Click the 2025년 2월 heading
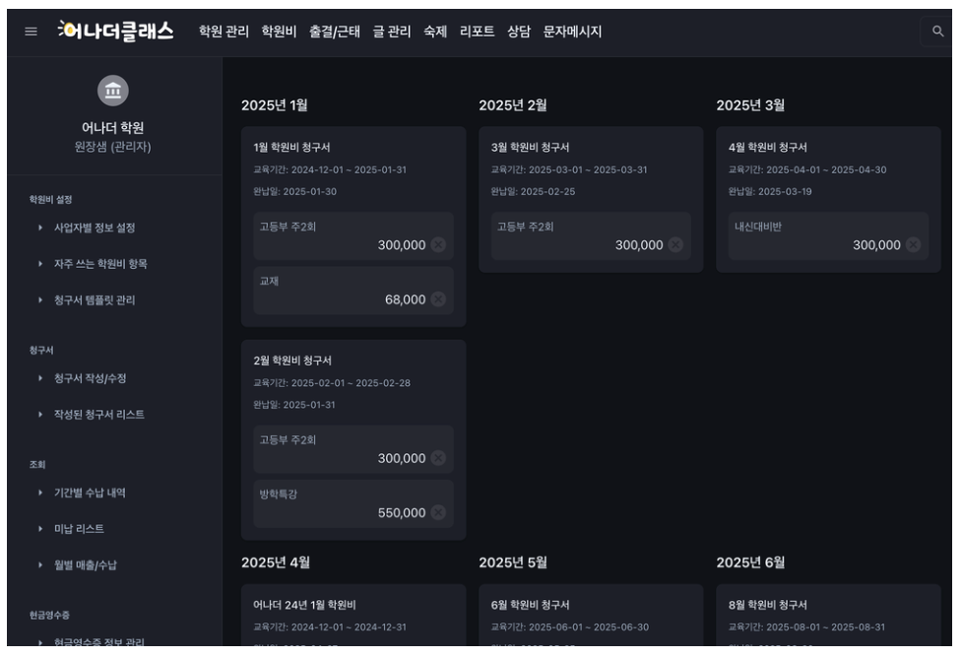963x658 pixels. 513,105
